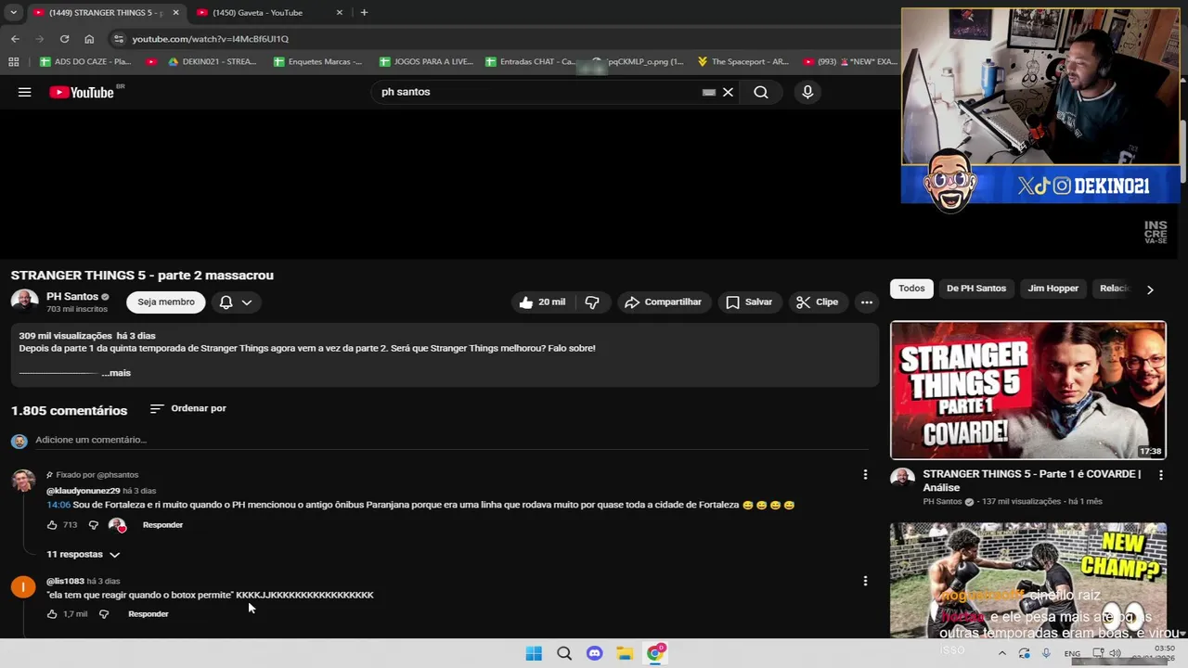Open Chrome from the taskbar
Viewport: 1188px width, 668px height.
pos(655,653)
